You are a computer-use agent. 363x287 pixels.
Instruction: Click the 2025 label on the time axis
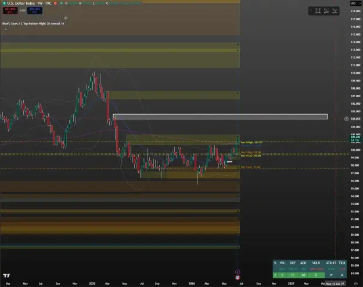coord(92,284)
